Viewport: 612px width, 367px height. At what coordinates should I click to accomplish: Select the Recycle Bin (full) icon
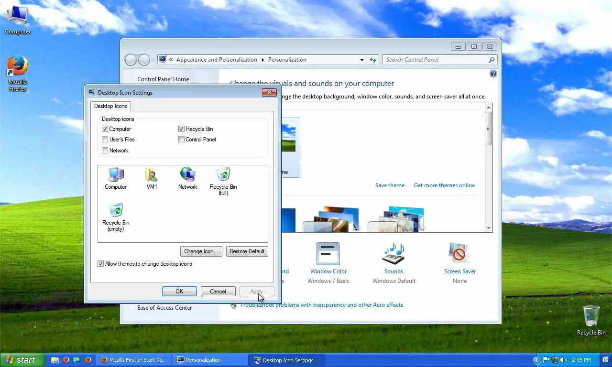coord(223,181)
